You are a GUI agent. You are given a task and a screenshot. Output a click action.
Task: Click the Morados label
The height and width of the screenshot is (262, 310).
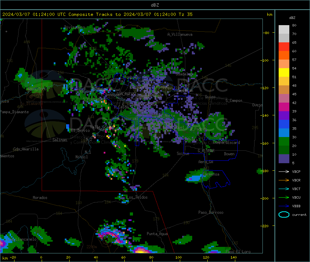pyautogui.click(x=40, y=198)
